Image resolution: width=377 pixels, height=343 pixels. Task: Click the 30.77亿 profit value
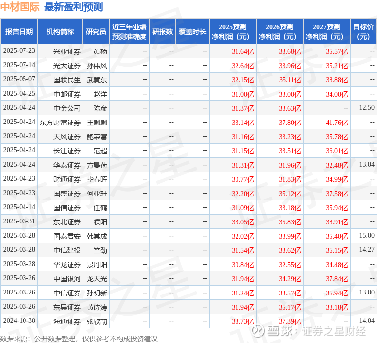pos(243,179)
